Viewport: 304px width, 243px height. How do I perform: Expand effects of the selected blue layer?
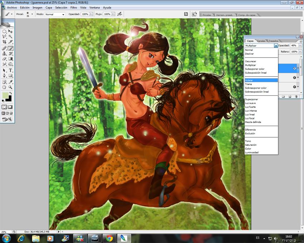(298, 68)
